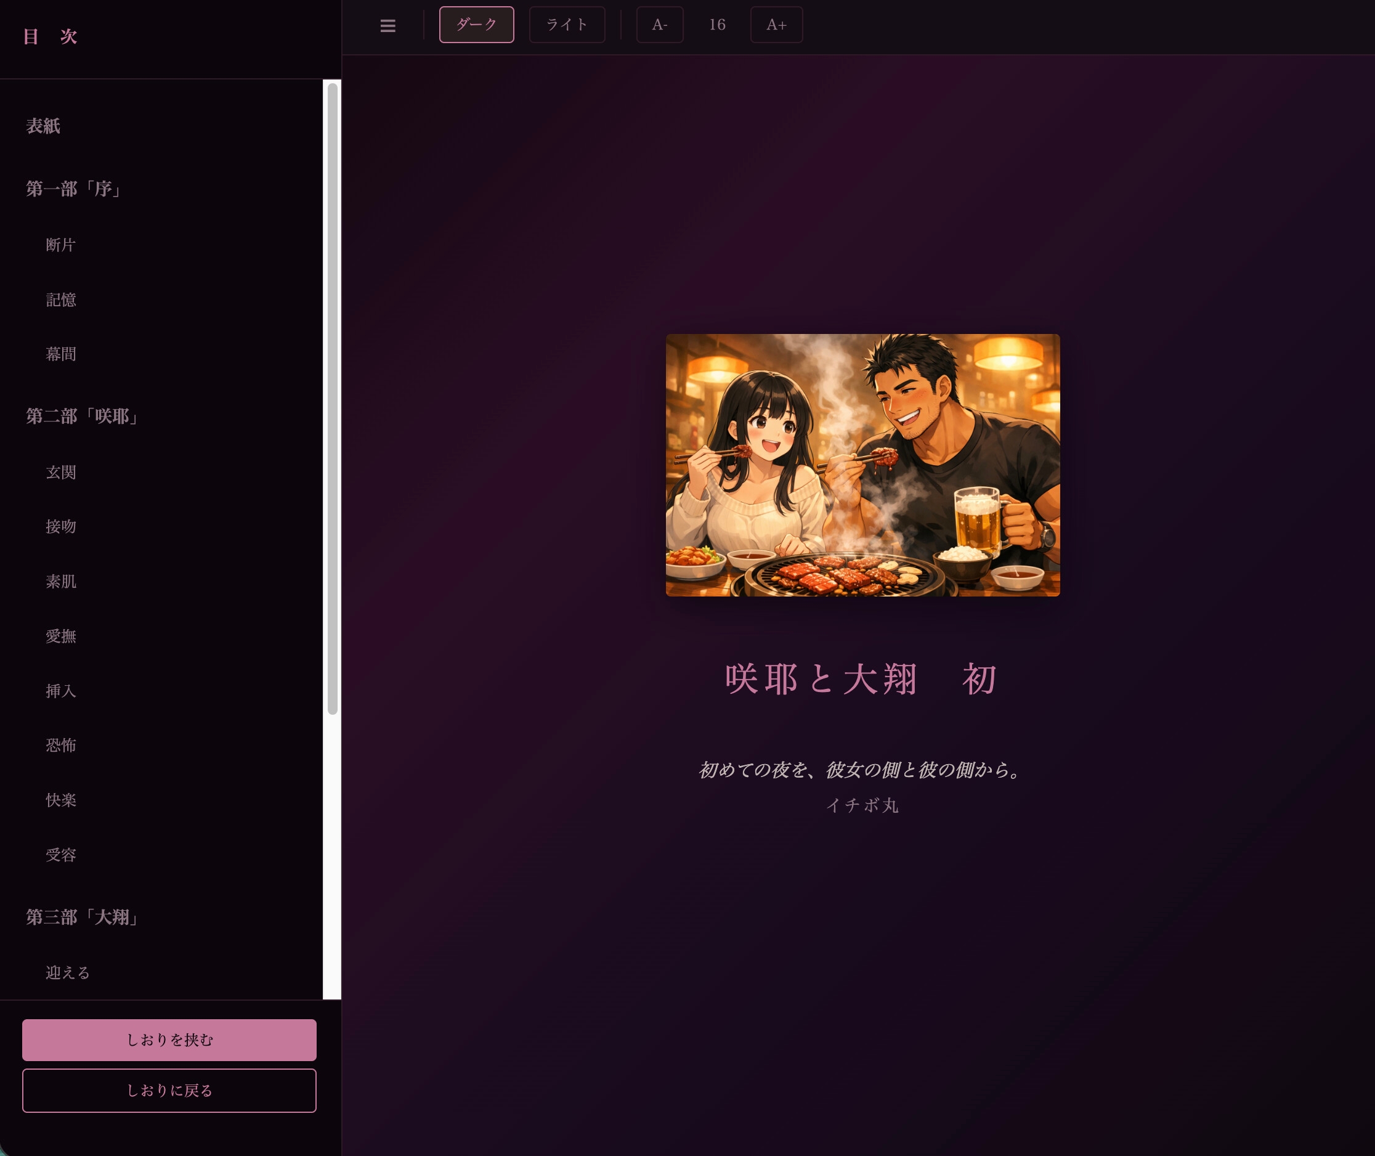Go to the 玄関 chapter

[x=61, y=473]
